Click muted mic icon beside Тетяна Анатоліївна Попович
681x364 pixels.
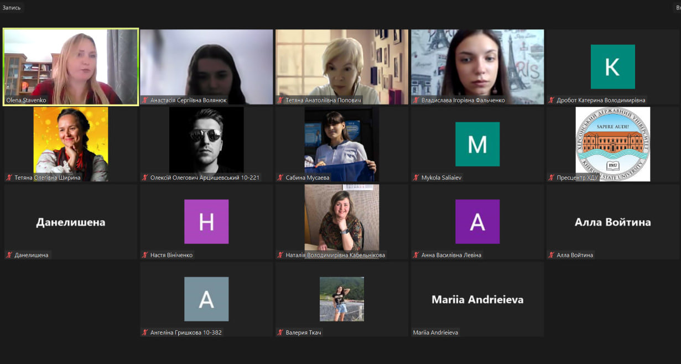(x=281, y=100)
